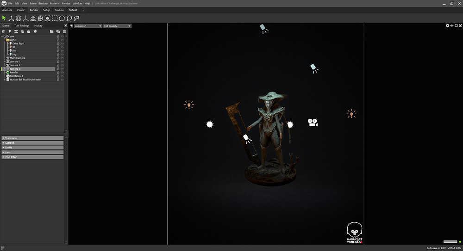This screenshot has width=463, height=251.
Task: Open the Full Quality dropdown
Action: click(117, 26)
